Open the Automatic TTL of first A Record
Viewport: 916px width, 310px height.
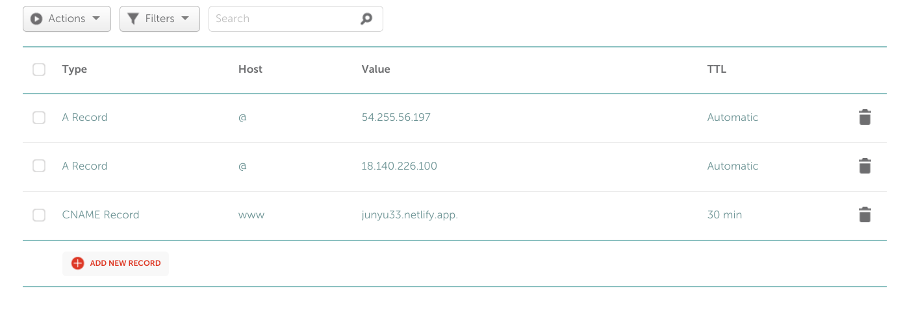[x=733, y=118]
